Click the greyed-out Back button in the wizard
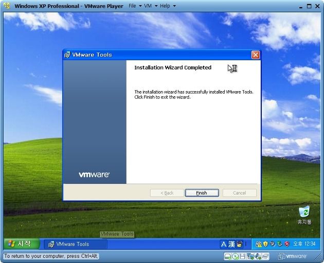This screenshot has height=263, width=324. 167,193
